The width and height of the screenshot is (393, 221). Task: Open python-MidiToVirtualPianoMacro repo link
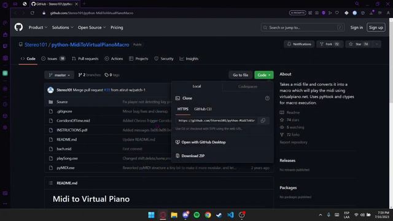point(90,45)
